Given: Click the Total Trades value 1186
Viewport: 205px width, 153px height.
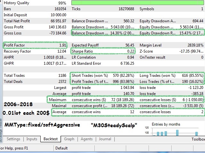Looking at the screenshot, I should [61, 76].
